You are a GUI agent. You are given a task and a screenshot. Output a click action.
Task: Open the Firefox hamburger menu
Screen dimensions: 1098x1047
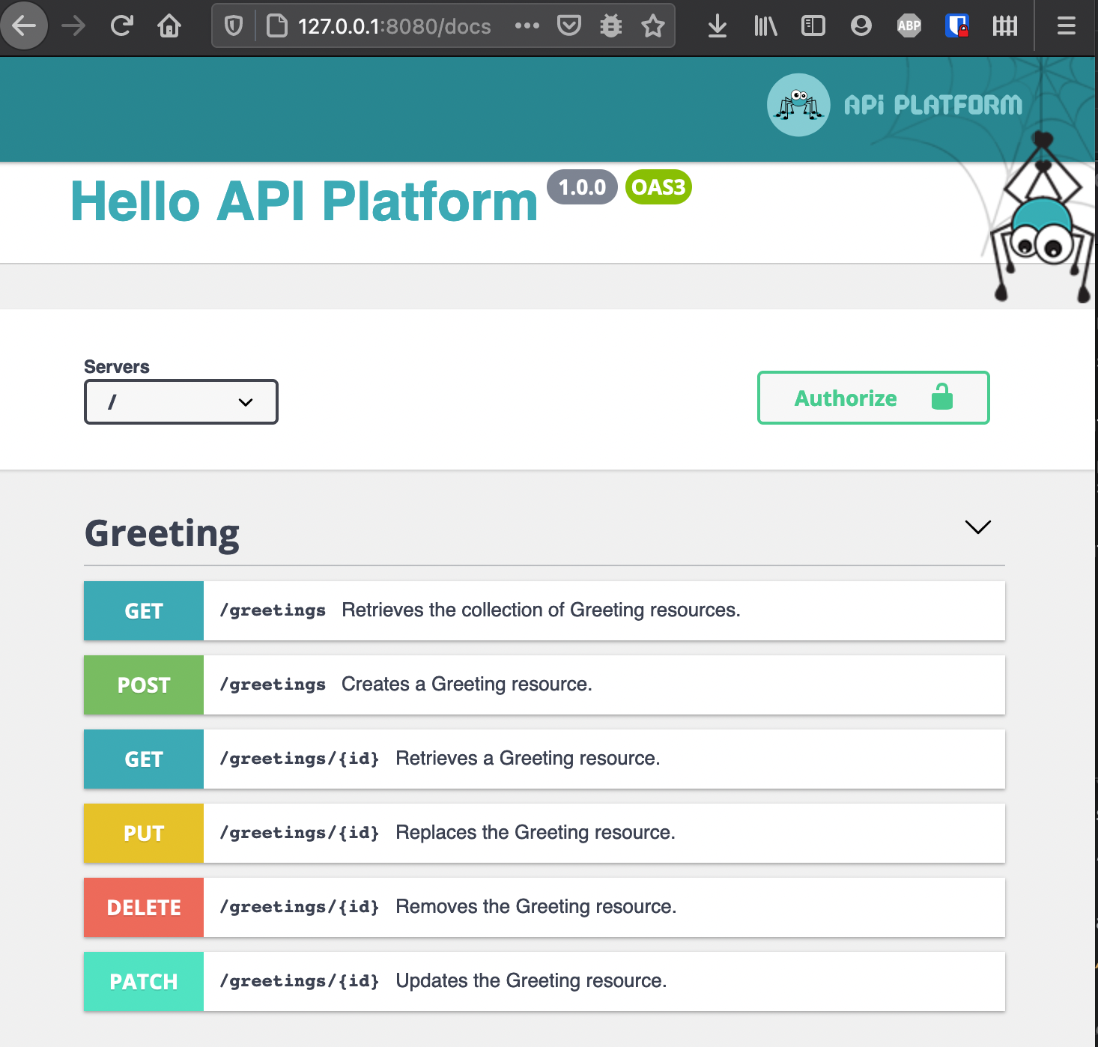[1066, 26]
